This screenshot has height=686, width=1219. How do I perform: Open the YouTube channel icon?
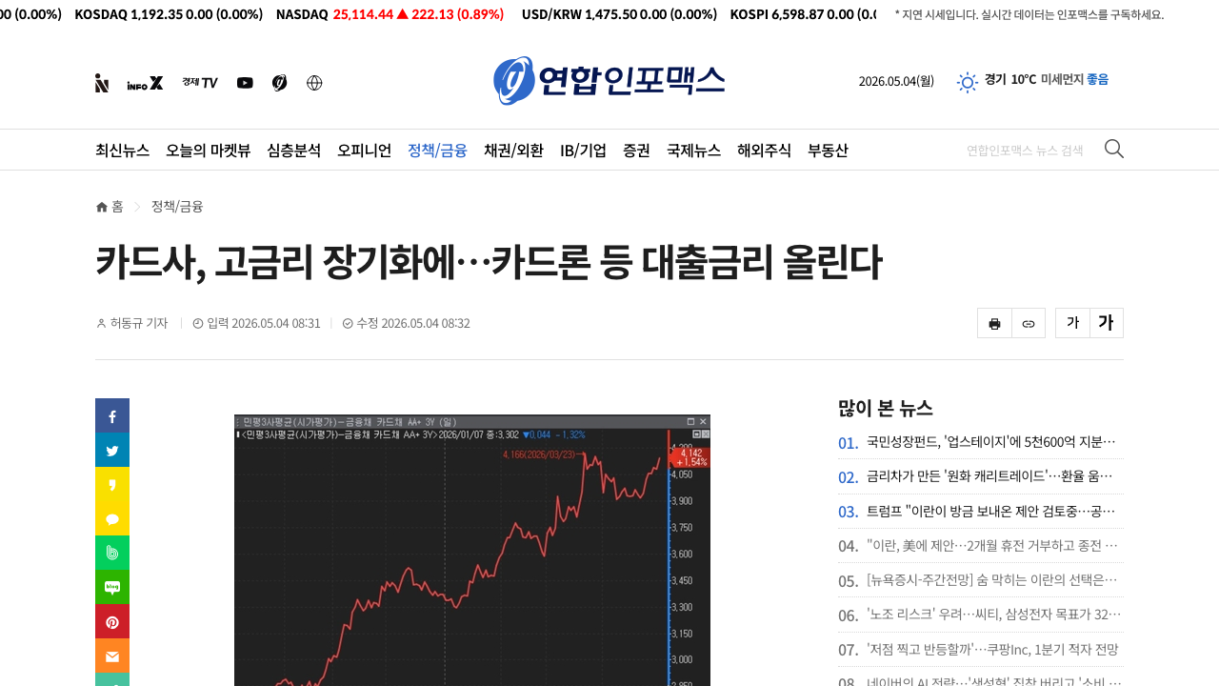pos(245,83)
